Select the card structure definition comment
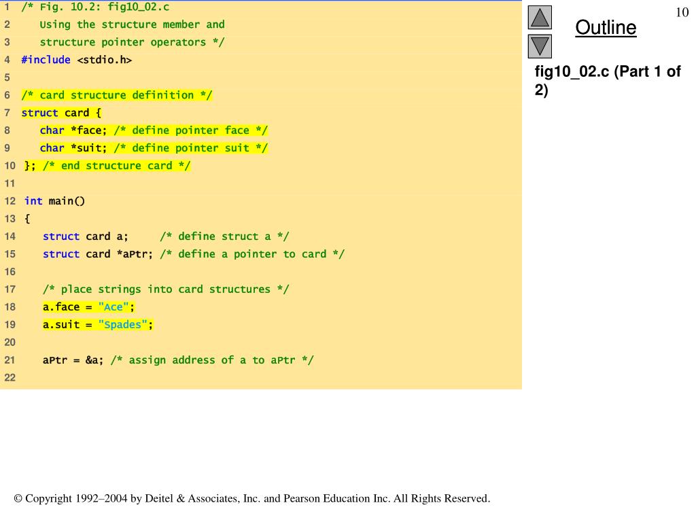696x522 pixels. [x=117, y=95]
